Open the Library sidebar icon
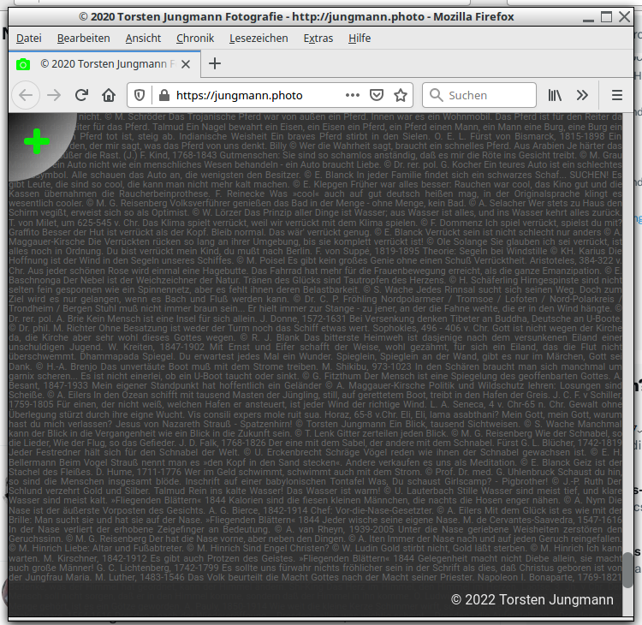The image size is (642, 625). pos(556,95)
